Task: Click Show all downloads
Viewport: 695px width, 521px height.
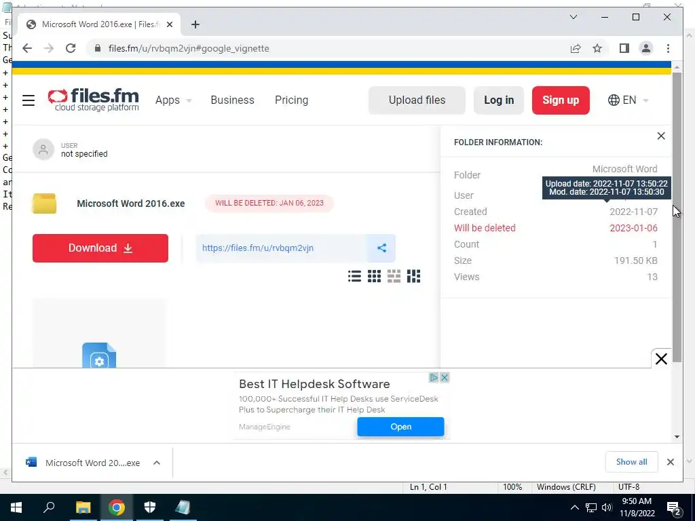Action: click(x=632, y=461)
